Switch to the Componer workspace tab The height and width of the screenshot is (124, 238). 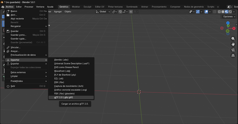coord(175,7)
